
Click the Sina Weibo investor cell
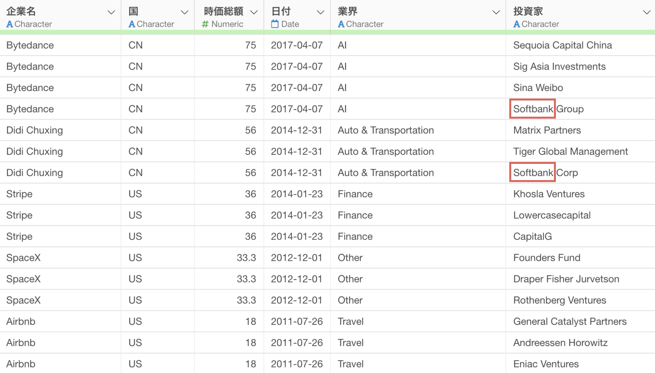click(x=580, y=88)
